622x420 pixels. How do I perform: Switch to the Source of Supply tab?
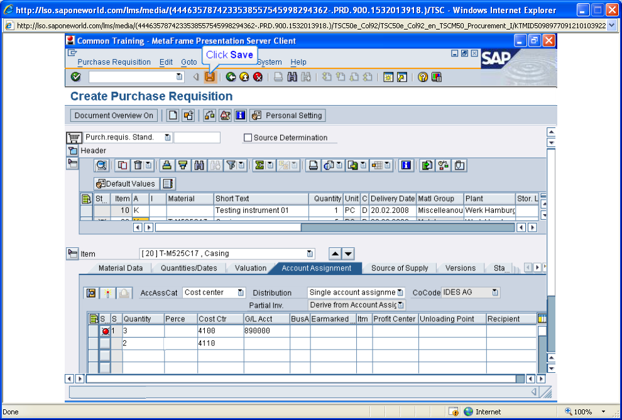pyautogui.click(x=400, y=268)
